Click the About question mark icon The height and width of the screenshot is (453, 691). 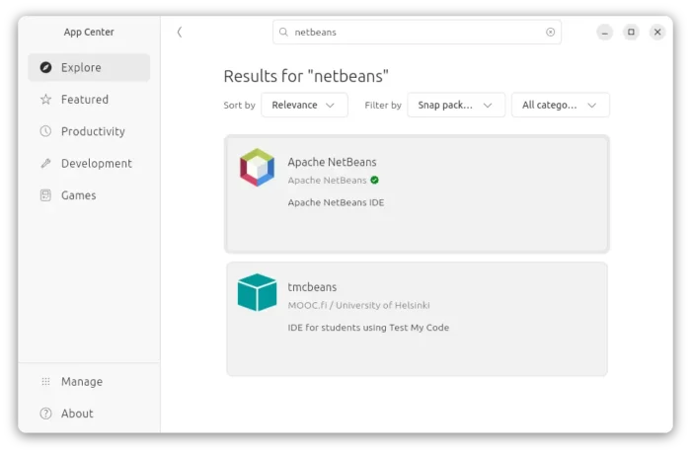click(x=45, y=414)
